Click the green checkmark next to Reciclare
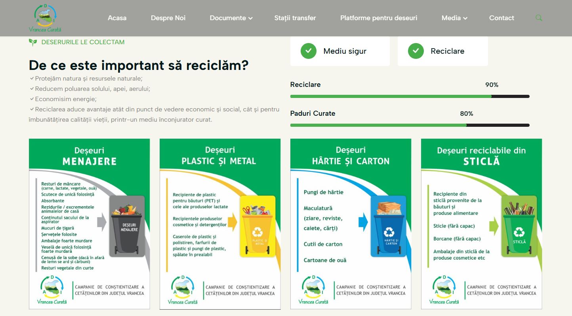The width and height of the screenshot is (572, 316). pos(416,51)
